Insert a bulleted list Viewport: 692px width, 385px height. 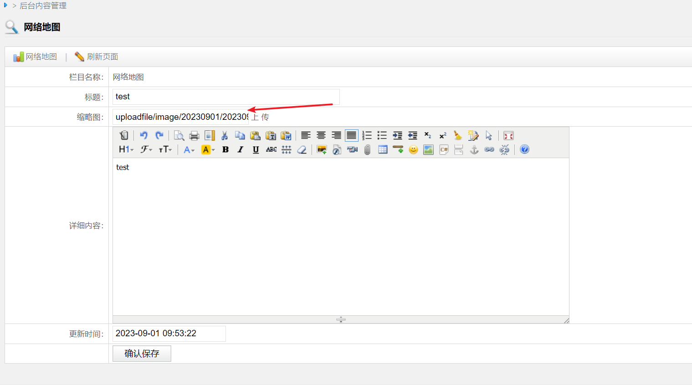tap(382, 135)
